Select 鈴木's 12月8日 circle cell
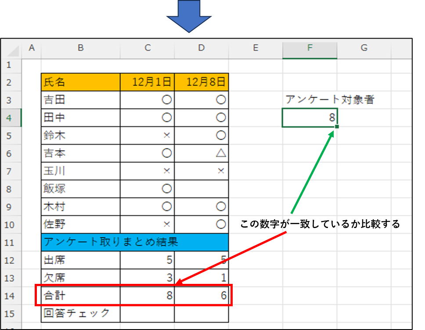This screenshot has width=425, height=330. coord(202,135)
